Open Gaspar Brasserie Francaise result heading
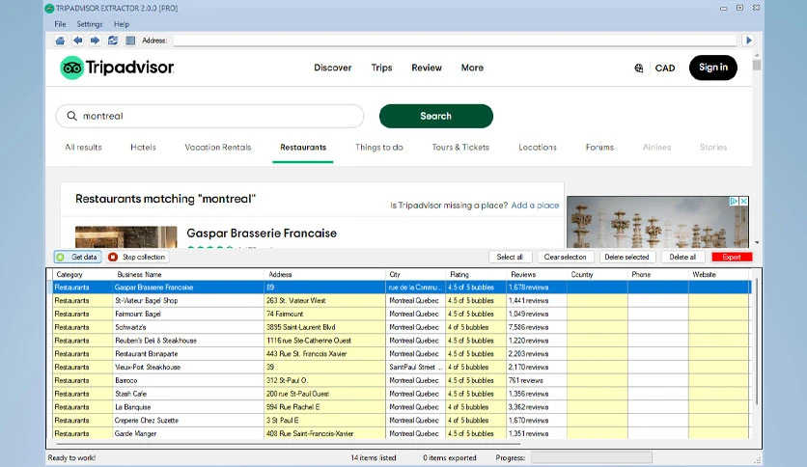The height and width of the screenshot is (467, 807). 262,233
